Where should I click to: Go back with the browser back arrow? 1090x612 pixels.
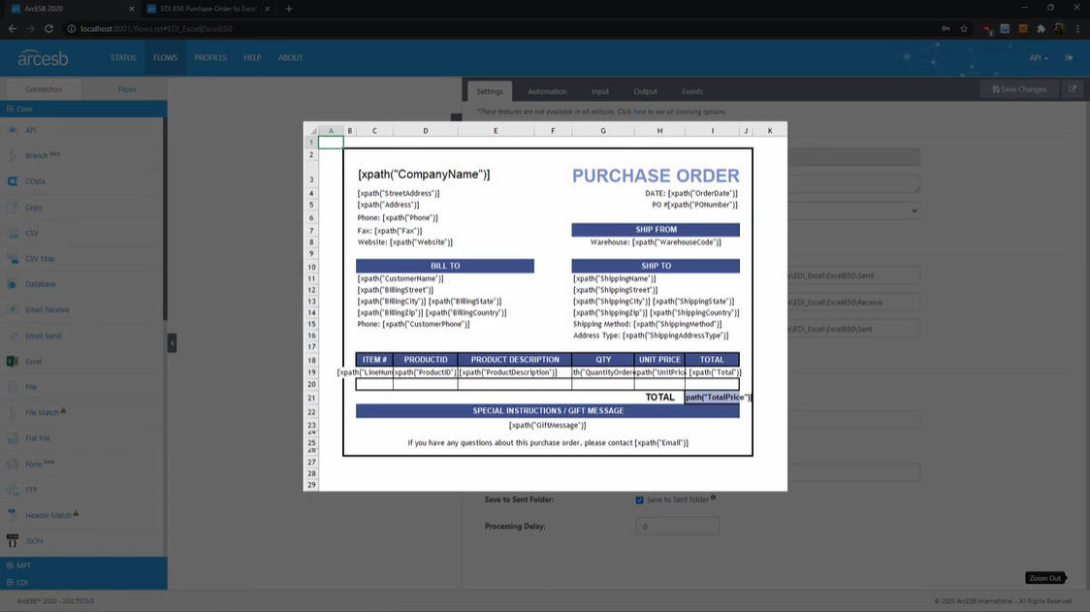[x=13, y=28]
